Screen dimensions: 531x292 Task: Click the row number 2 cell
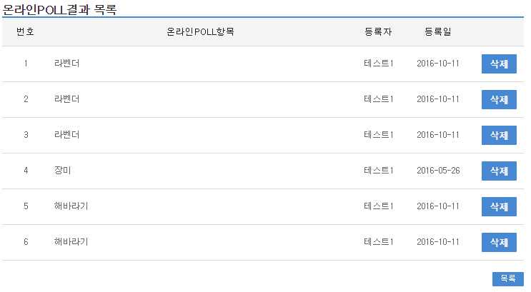coord(26,99)
